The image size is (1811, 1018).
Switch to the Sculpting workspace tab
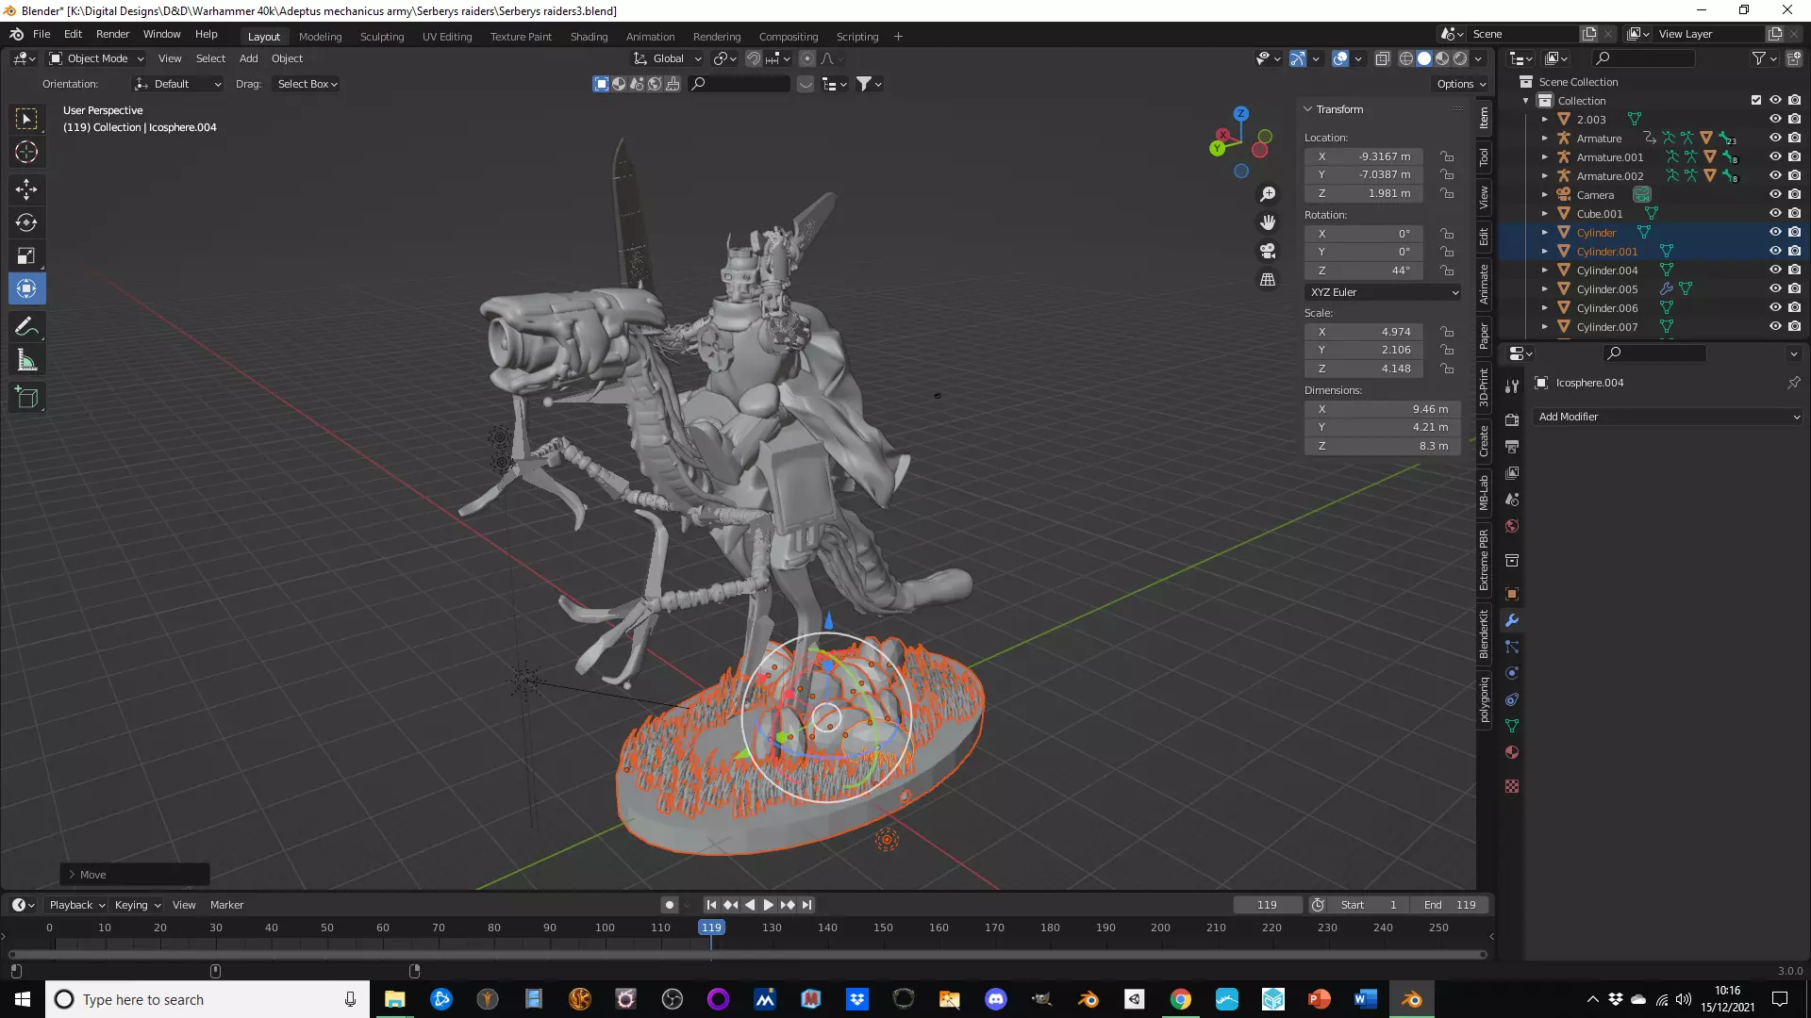381,37
